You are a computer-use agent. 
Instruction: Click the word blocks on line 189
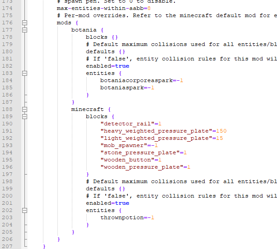click(96, 116)
